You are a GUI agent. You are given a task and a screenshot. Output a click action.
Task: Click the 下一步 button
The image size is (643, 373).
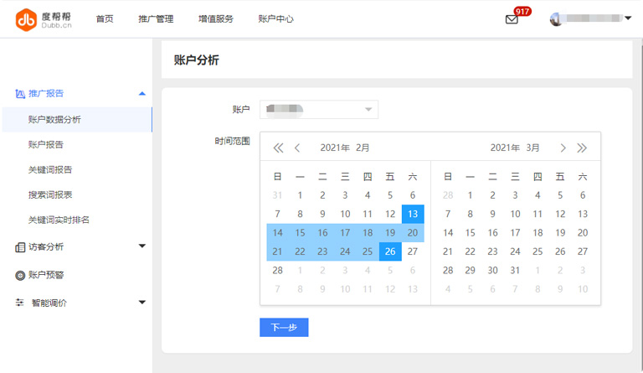[284, 328]
